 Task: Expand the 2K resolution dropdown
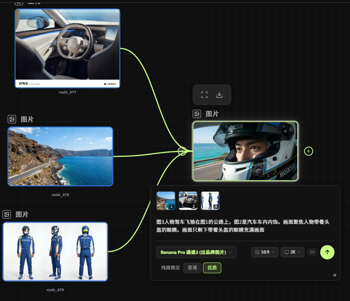pos(293,252)
